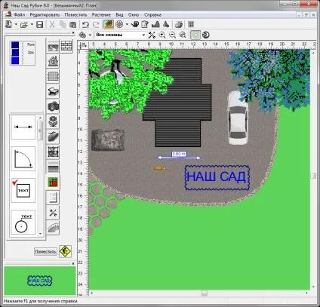Screen dimensions: 320x307
Task: Expand the open file dropdown arrow
Action: click(x=32, y=25)
